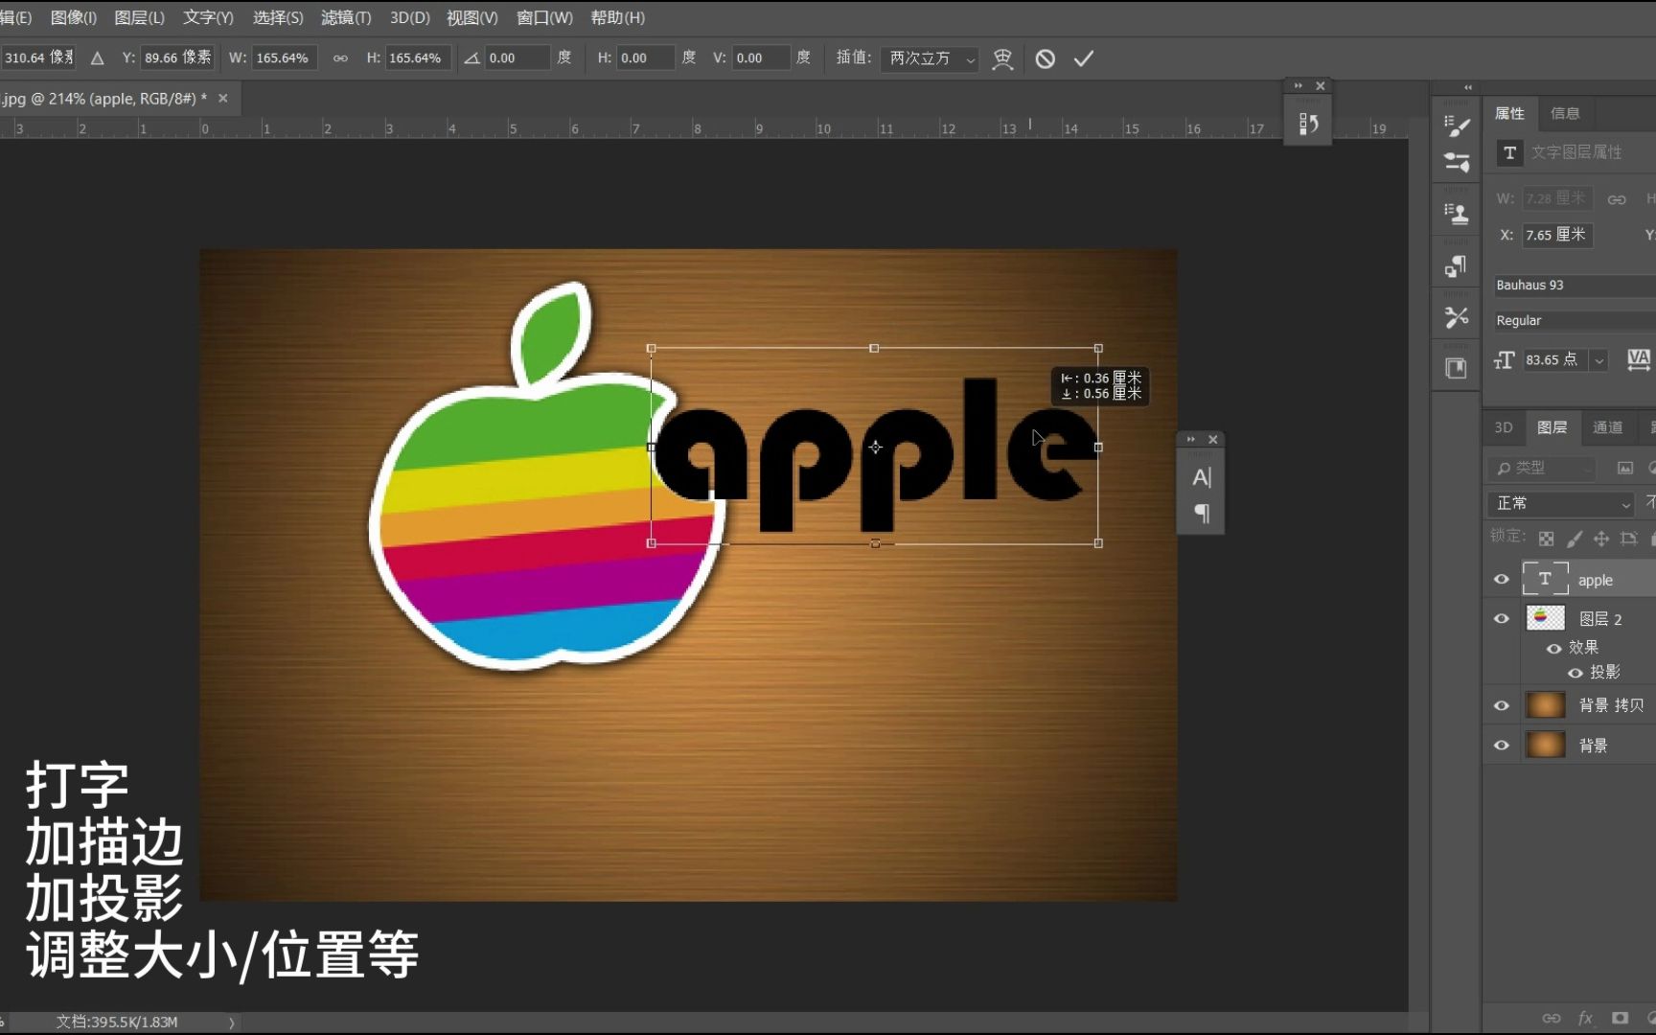Toggle the relative positioning triangle icon
This screenshot has width=1656, height=1035.
pyautogui.click(x=97, y=58)
